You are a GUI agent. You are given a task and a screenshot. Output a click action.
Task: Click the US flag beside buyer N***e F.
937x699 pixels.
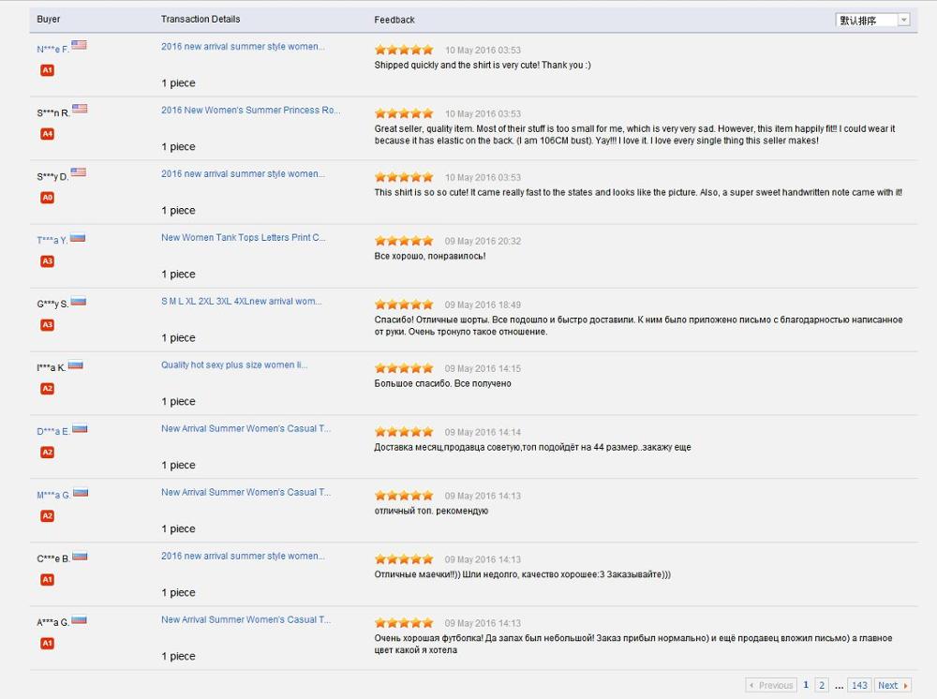[79, 45]
